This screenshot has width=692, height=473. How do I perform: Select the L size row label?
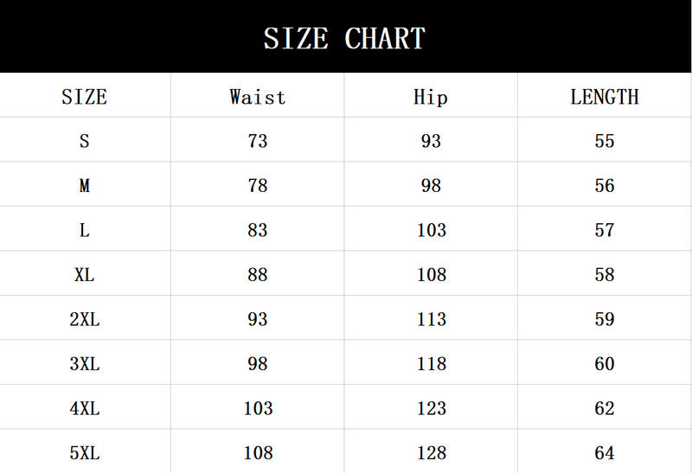[84, 230]
